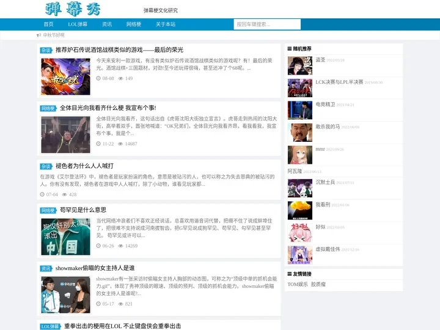
Task: Open the 盗圣 sidebar thumbnail
Action: (x=300, y=65)
